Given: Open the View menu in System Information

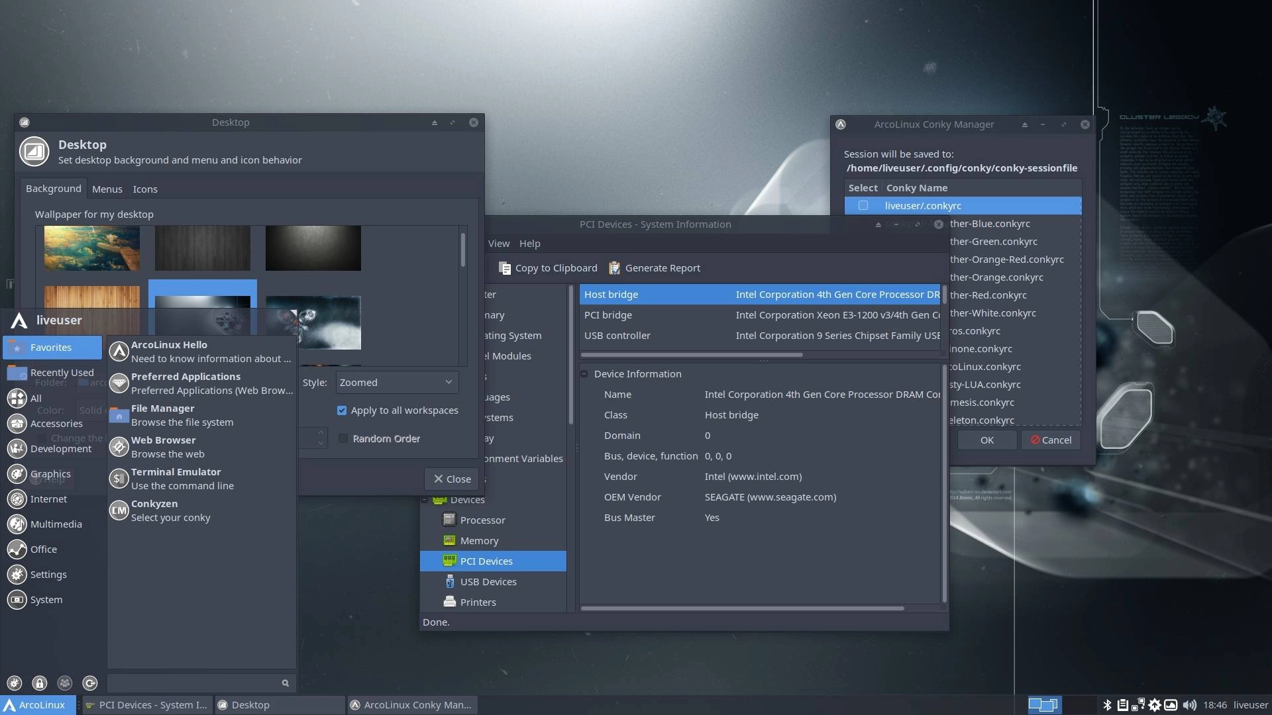Looking at the screenshot, I should click(499, 244).
